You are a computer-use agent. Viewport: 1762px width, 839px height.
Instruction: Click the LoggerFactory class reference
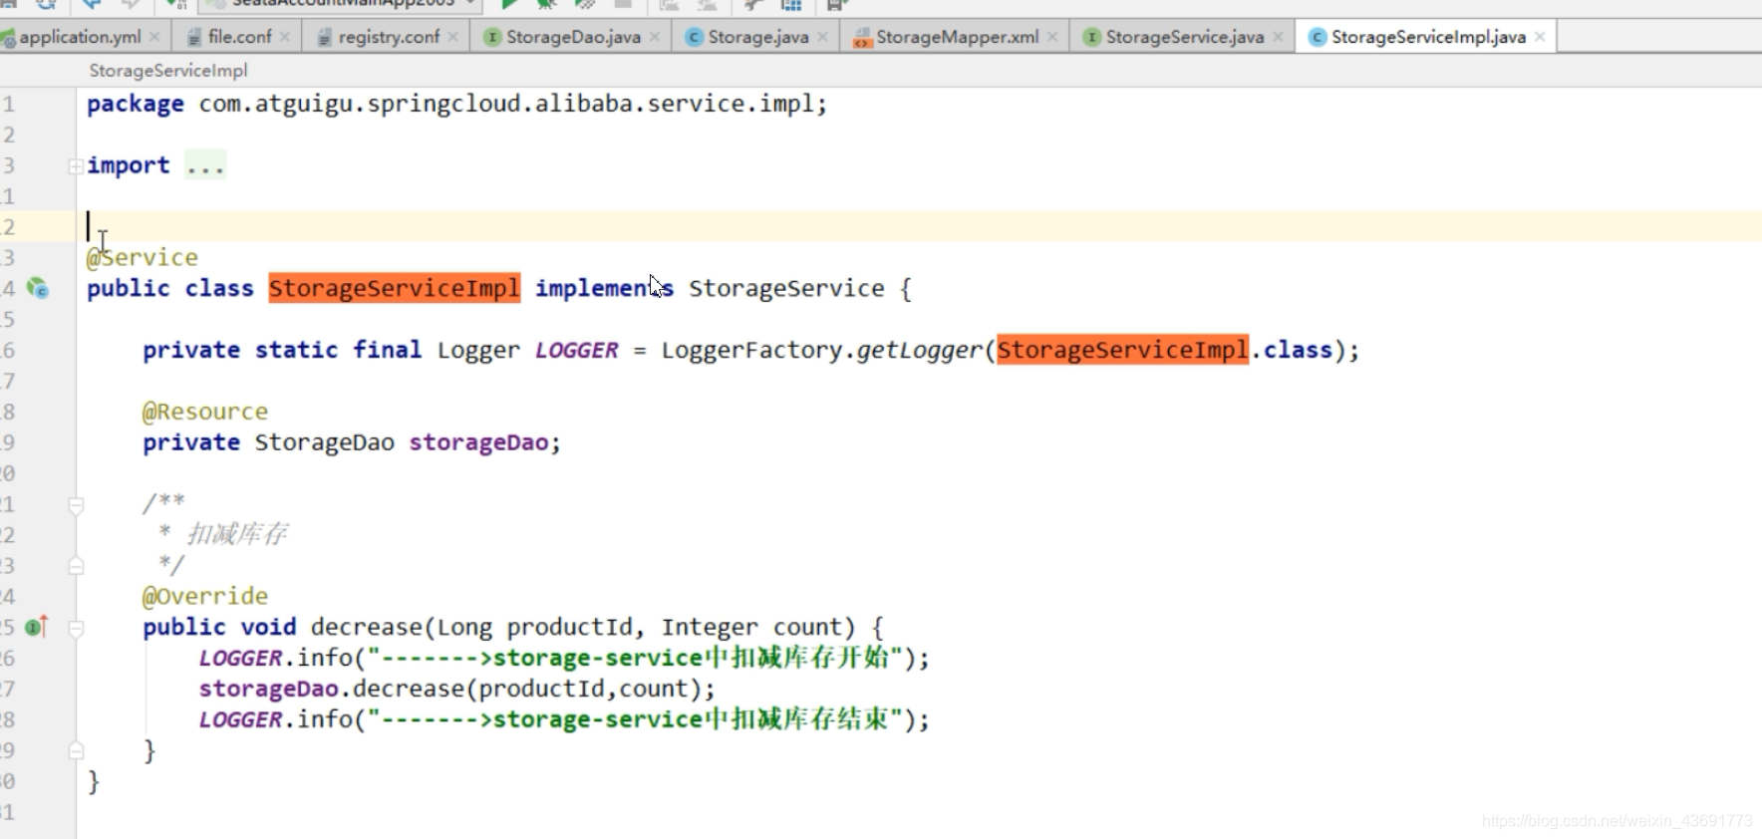751,351
